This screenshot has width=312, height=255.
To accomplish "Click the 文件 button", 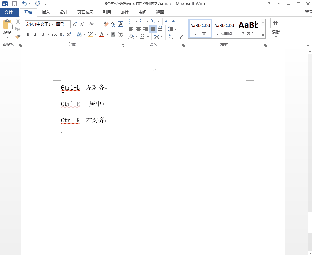I will pyautogui.click(x=9, y=12).
